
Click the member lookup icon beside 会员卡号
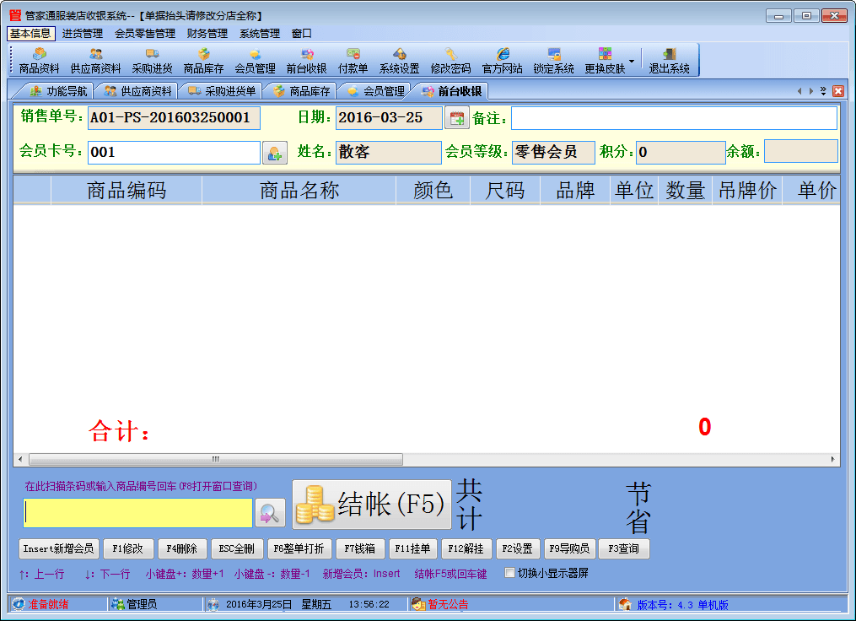275,153
